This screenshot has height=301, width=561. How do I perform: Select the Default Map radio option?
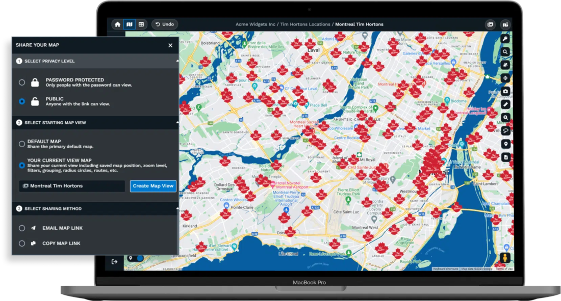click(22, 144)
